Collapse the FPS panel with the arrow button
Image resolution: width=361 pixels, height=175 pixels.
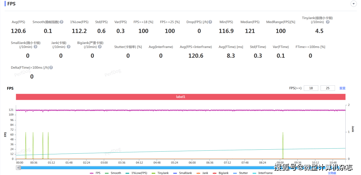pyautogui.click(x=353, y=4)
